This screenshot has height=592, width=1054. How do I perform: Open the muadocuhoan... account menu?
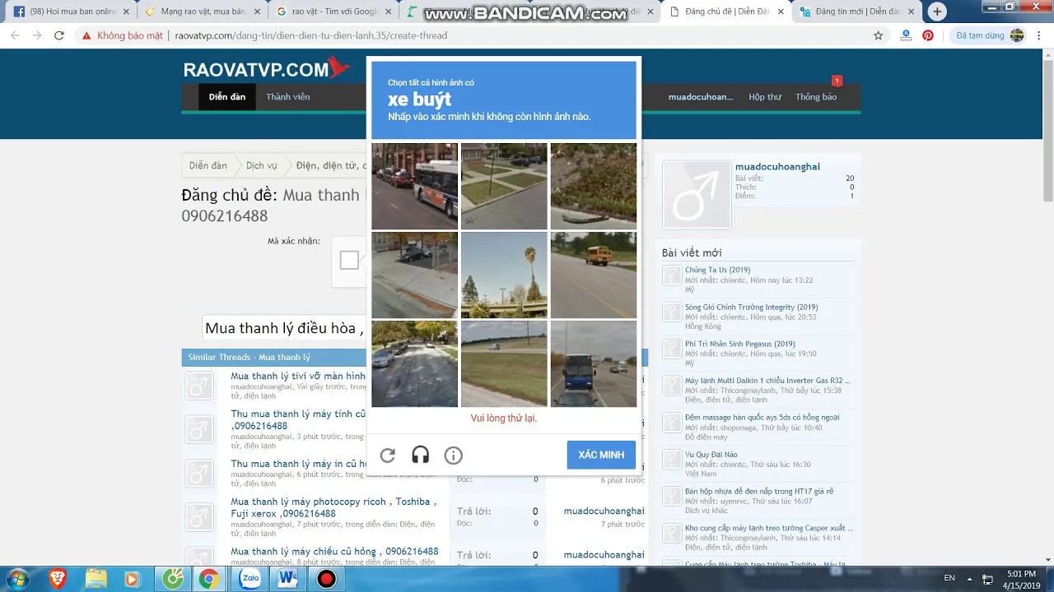tap(701, 97)
